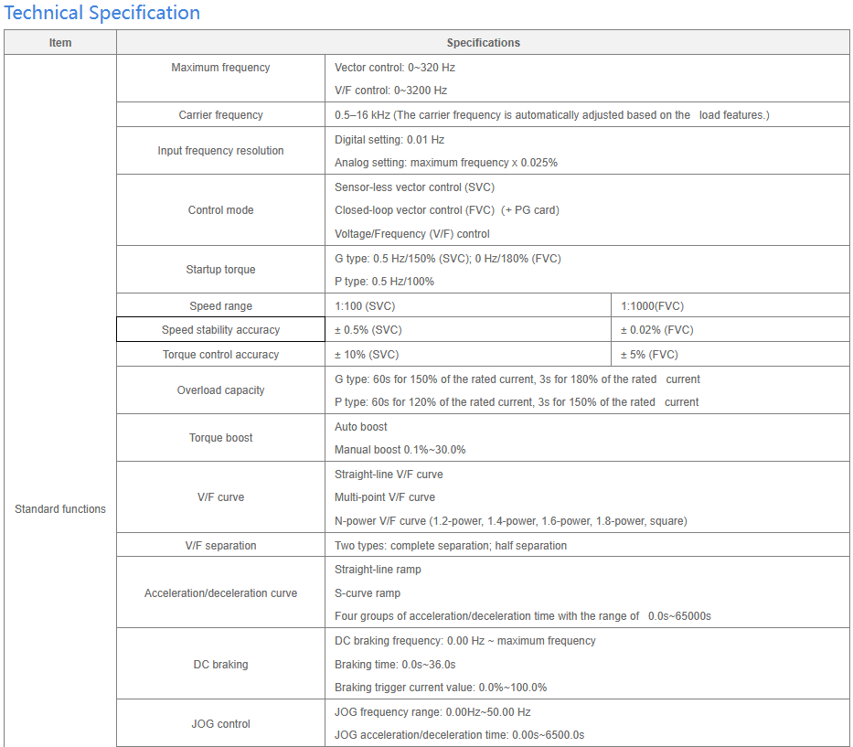Click the DC braking row label
Image resolution: width=853 pixels, height=747 pixels.
click(220, 665)
